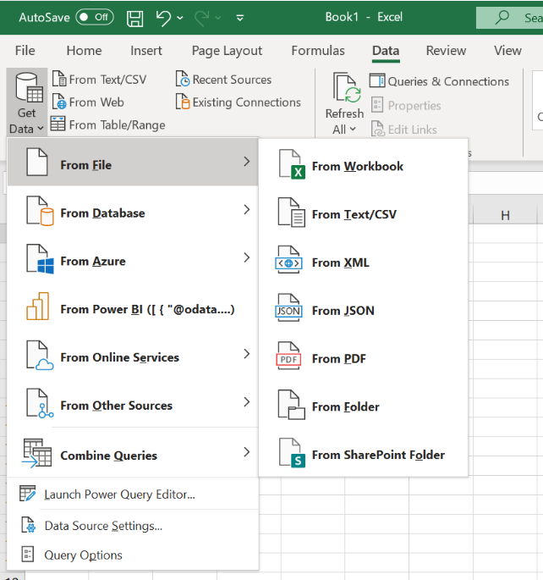Click the From JSON file icon
This screenshot has height=580, width=543.
[289, 307]
